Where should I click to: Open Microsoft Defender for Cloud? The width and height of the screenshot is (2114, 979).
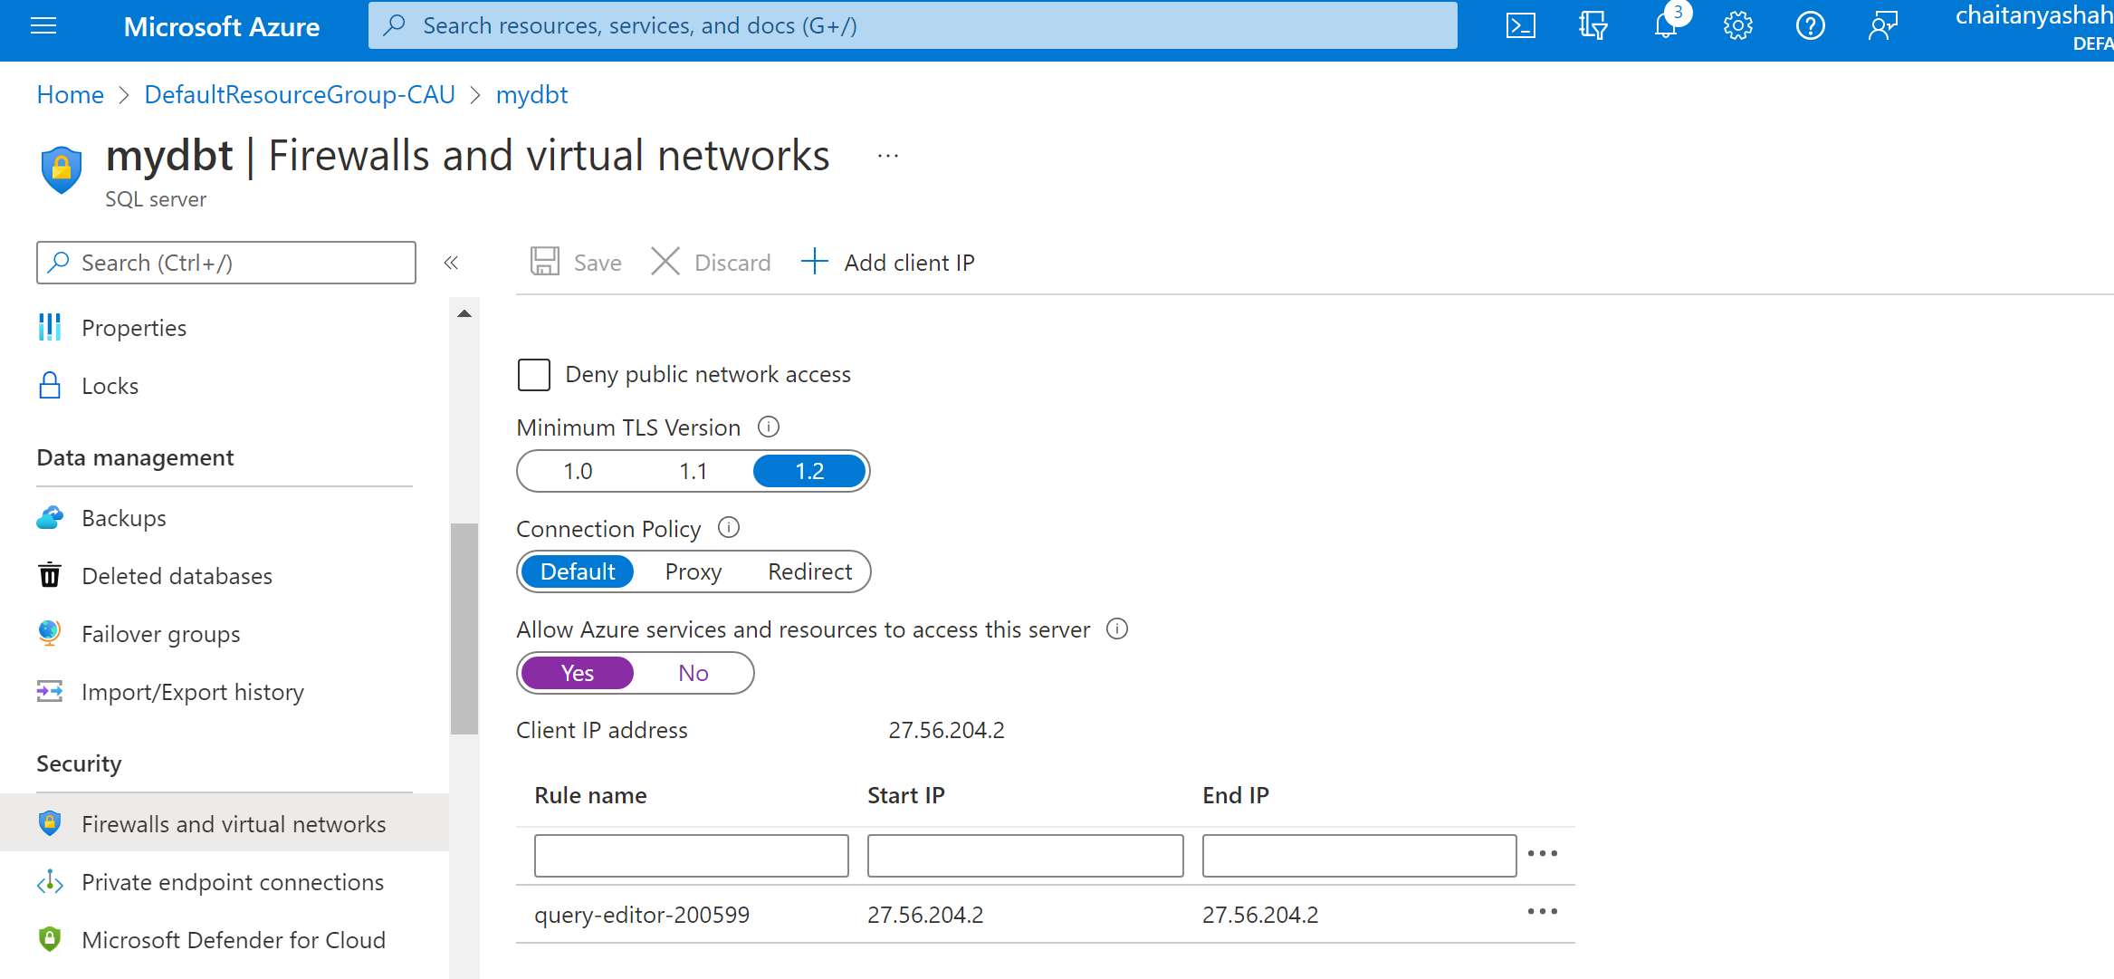tap(234, 939)
